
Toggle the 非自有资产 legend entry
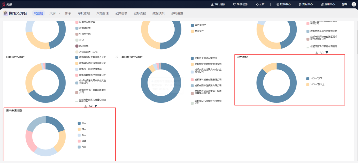point(198,25)
